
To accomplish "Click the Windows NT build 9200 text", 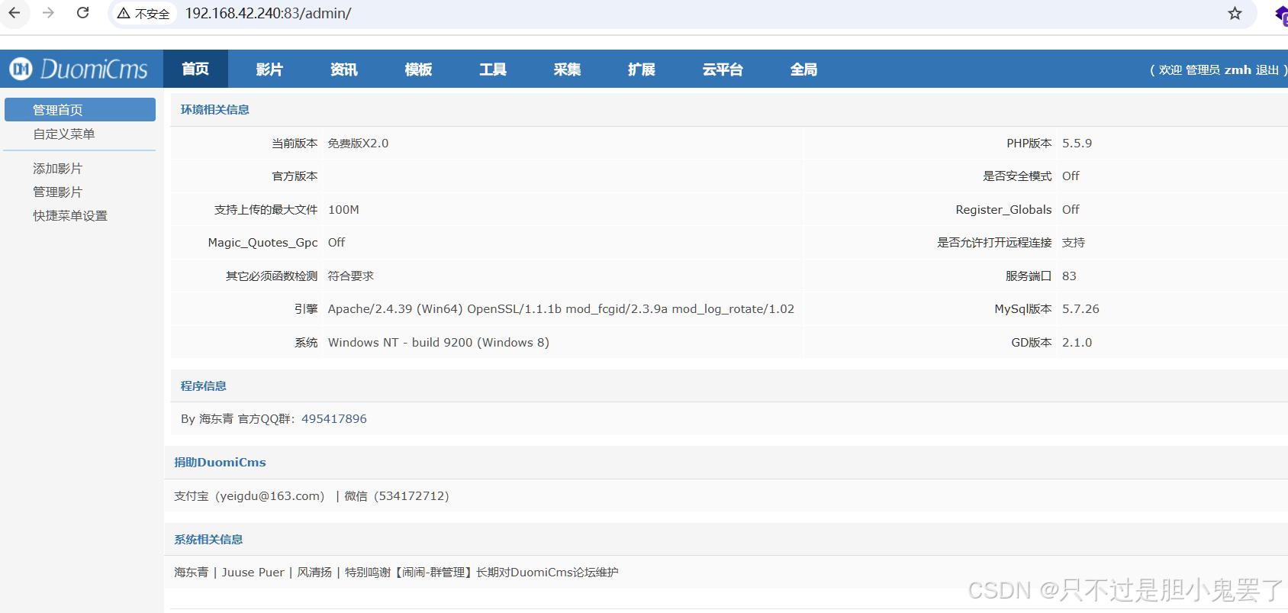I will (x=439, y=343).
